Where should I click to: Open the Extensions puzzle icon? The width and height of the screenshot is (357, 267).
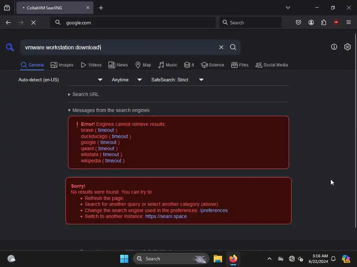tap(324, 22)
